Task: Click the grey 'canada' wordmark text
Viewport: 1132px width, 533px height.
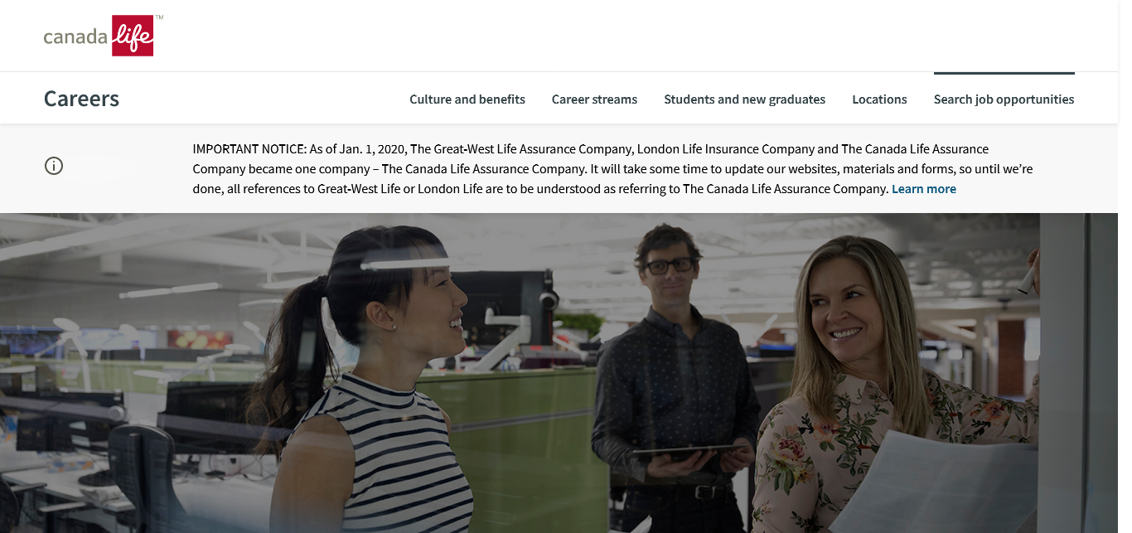Action: pos(75,37)
